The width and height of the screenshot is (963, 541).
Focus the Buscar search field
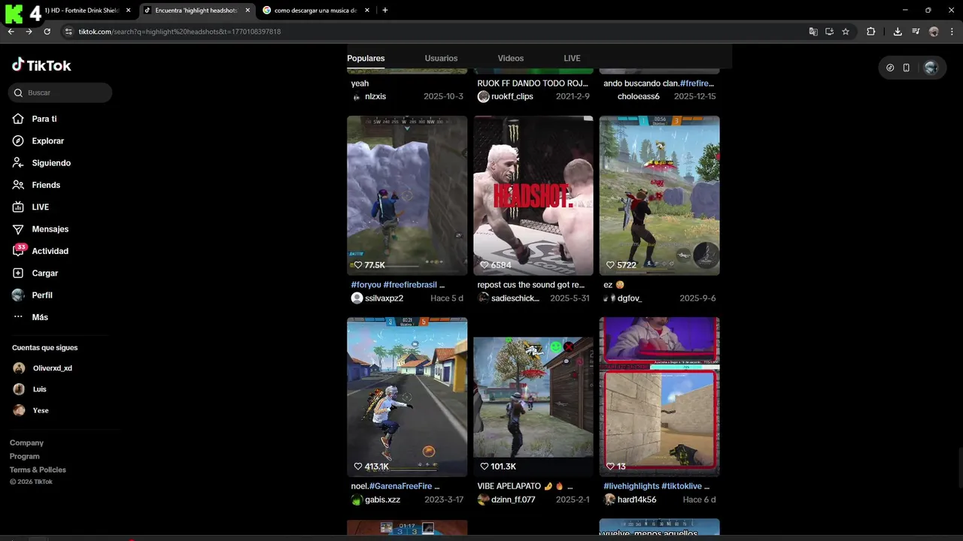[60, 92]
